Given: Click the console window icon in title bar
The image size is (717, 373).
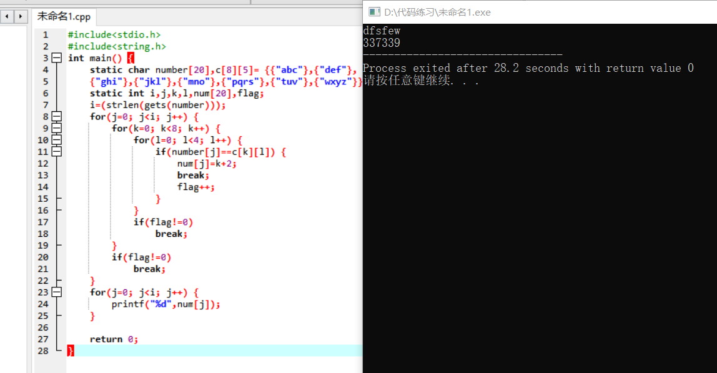Looking at the screenshot, I should 375,12.
